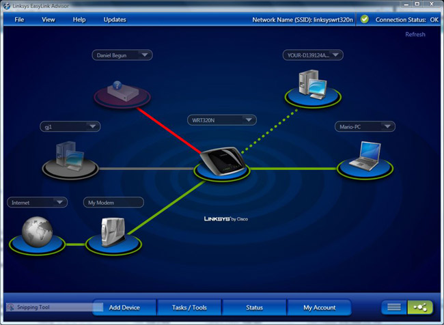Expand the Daniel Begun device dropdown
Viewport: 444px width, 325px height.
(x=145, y=55)
